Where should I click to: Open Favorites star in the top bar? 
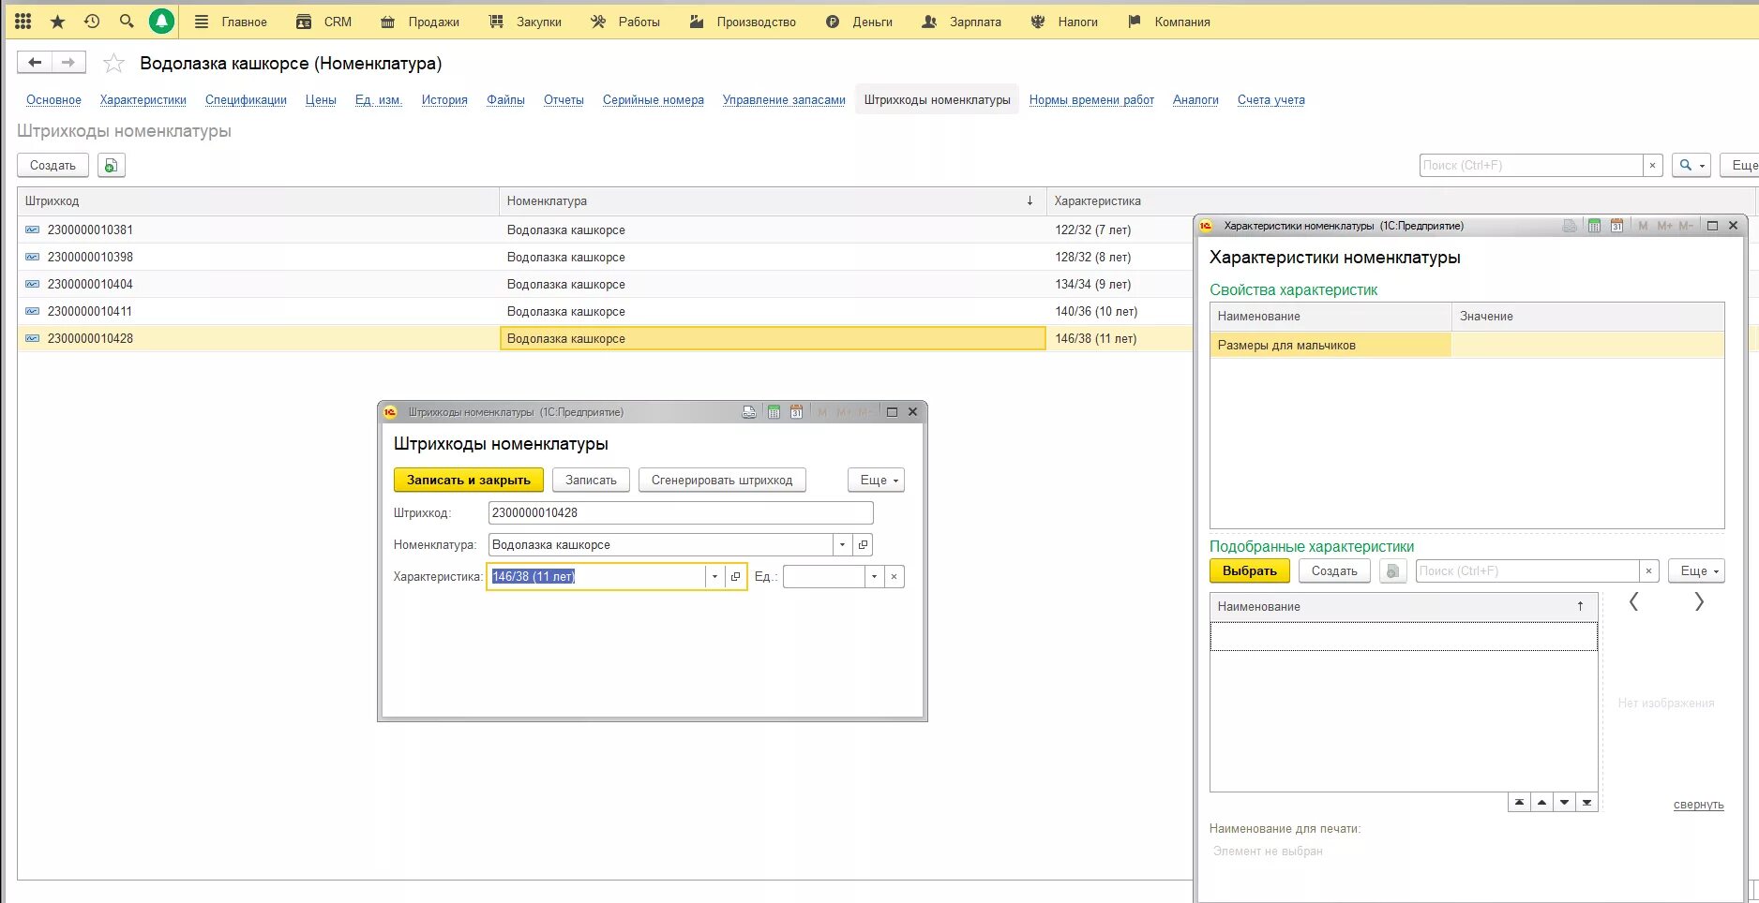pyautogui.click(x=57, y=21)
